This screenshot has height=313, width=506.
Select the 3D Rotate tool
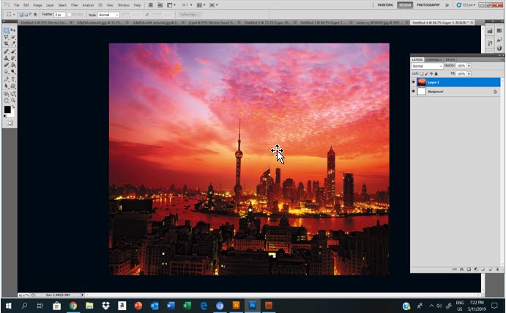(6, 94)
